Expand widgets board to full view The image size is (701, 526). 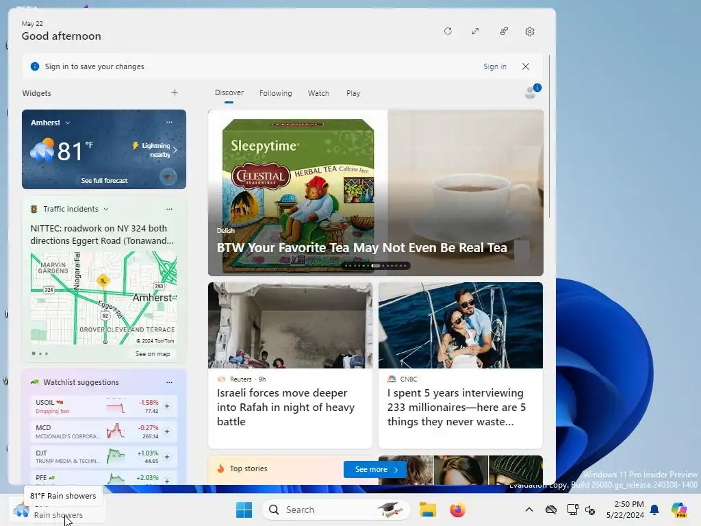[x=475, y=32]
